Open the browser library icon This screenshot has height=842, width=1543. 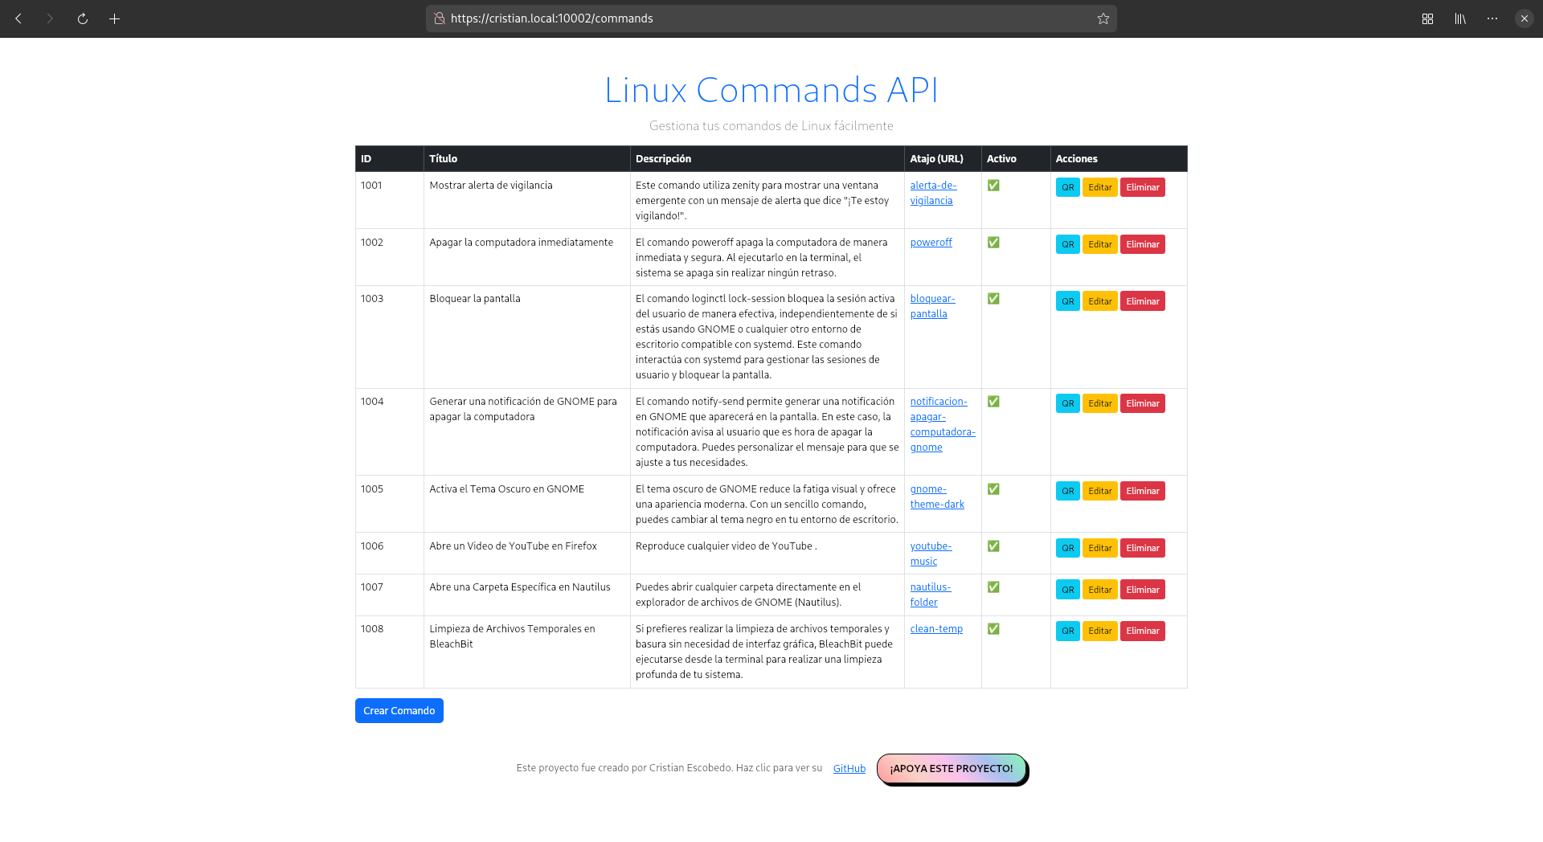(1459, 18)
